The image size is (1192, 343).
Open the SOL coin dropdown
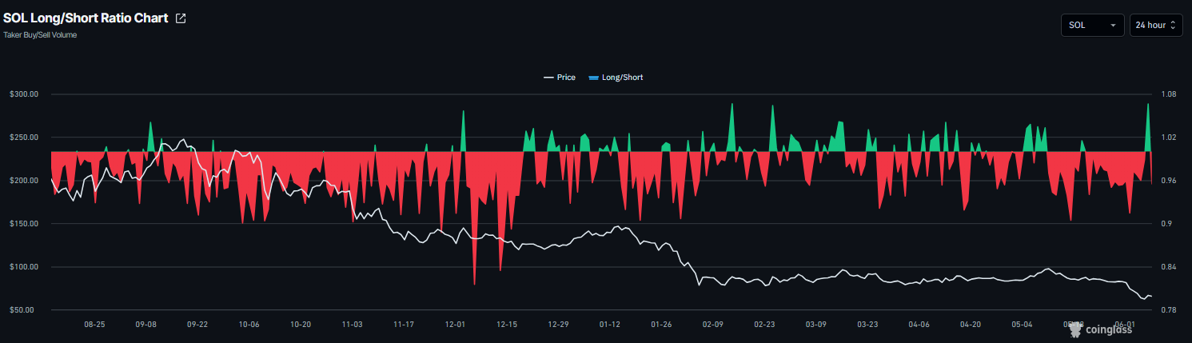1092,26
